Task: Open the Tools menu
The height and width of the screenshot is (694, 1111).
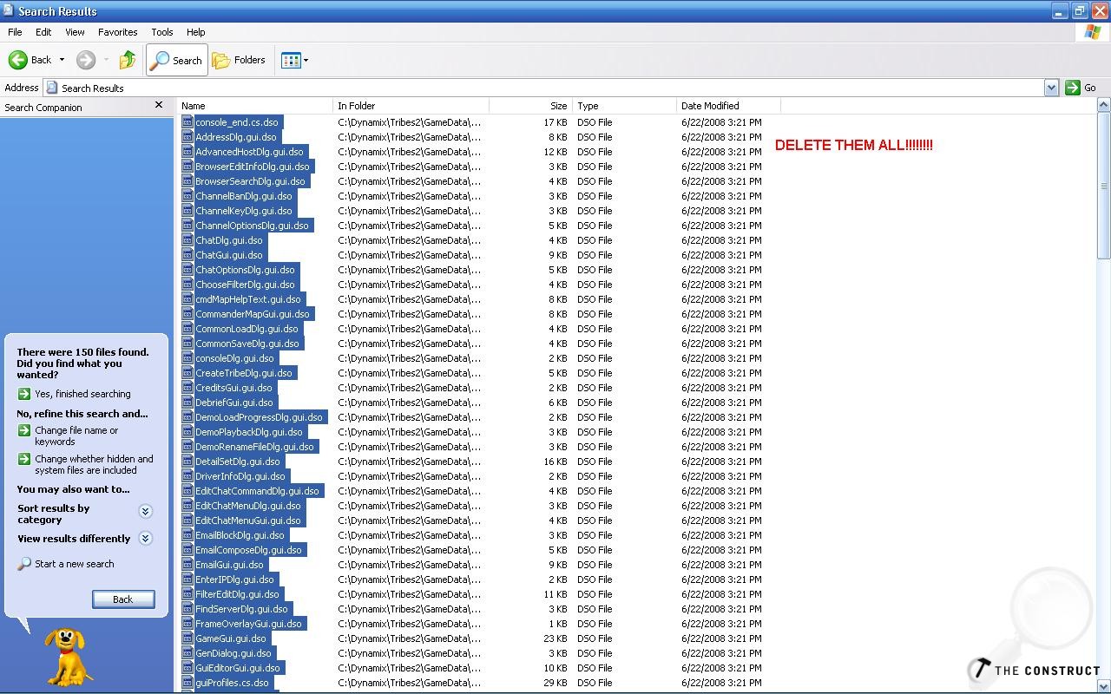Action: click(162, 32)
